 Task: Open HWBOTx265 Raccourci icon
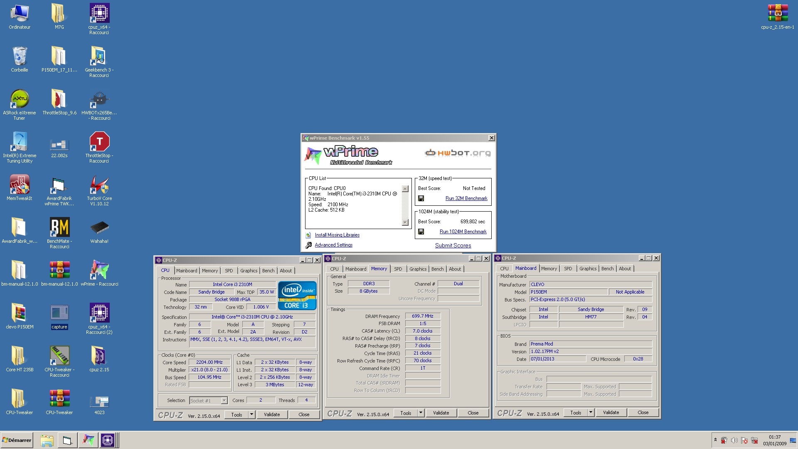click(99, 104)
